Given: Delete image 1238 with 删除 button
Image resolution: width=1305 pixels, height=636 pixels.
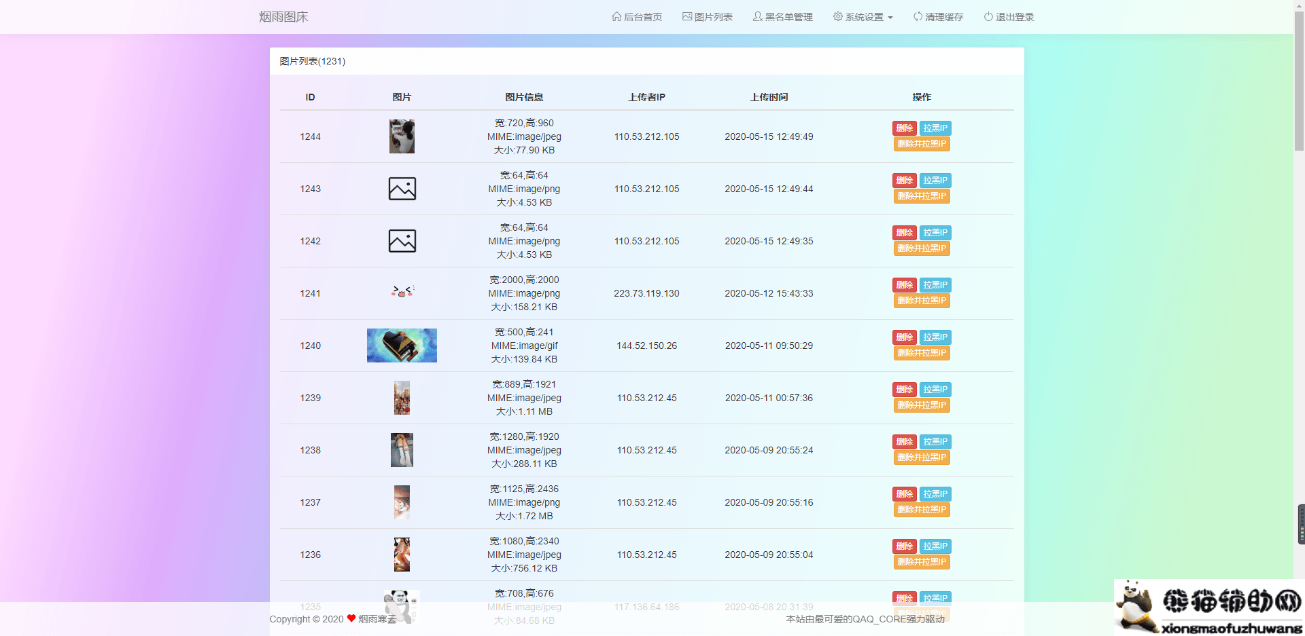Looking at the screenshot, I should point(904,442).
